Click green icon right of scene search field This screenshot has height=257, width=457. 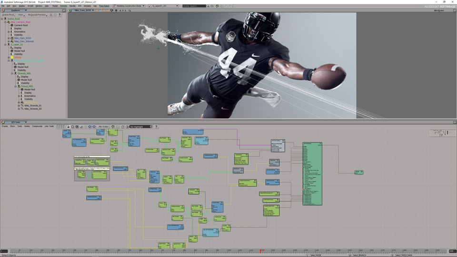217,6
